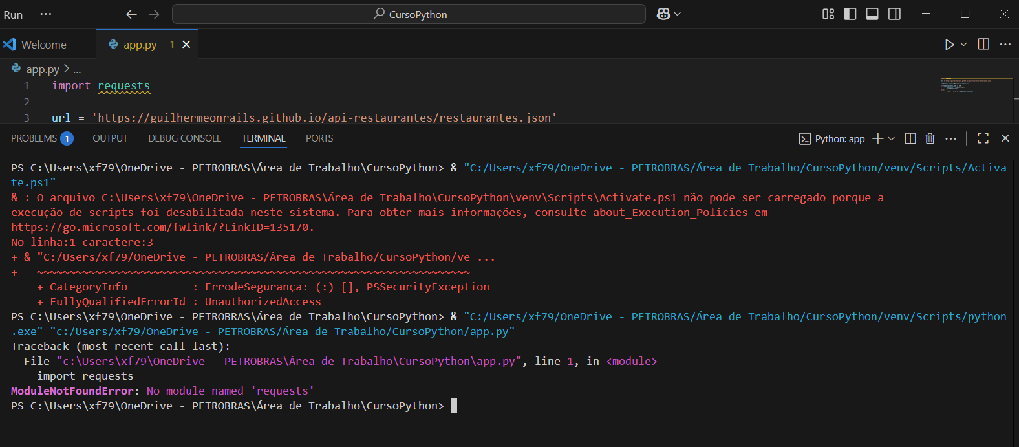This screenshot has width=1019, height=447.
Task: Select the app.py editor tab
Action: (x=140, y=45)
